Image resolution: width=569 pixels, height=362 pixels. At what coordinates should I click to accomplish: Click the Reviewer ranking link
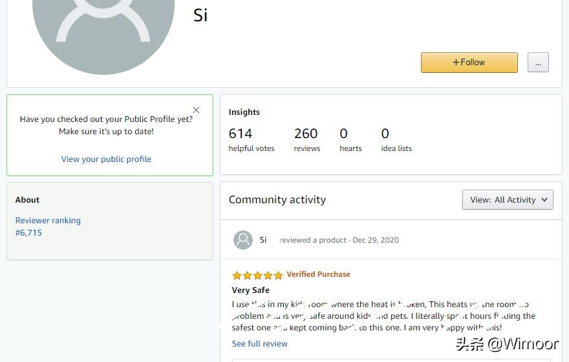[x=48, y=220]
